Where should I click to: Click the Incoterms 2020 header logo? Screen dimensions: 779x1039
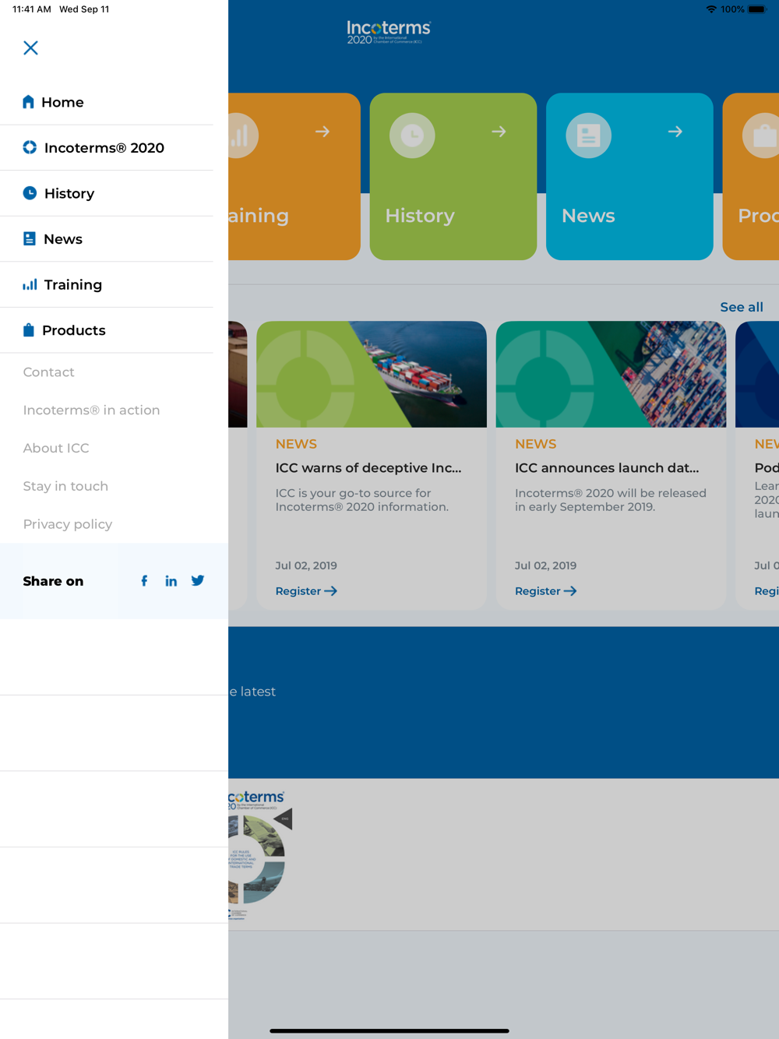click(x=389, y=32)
